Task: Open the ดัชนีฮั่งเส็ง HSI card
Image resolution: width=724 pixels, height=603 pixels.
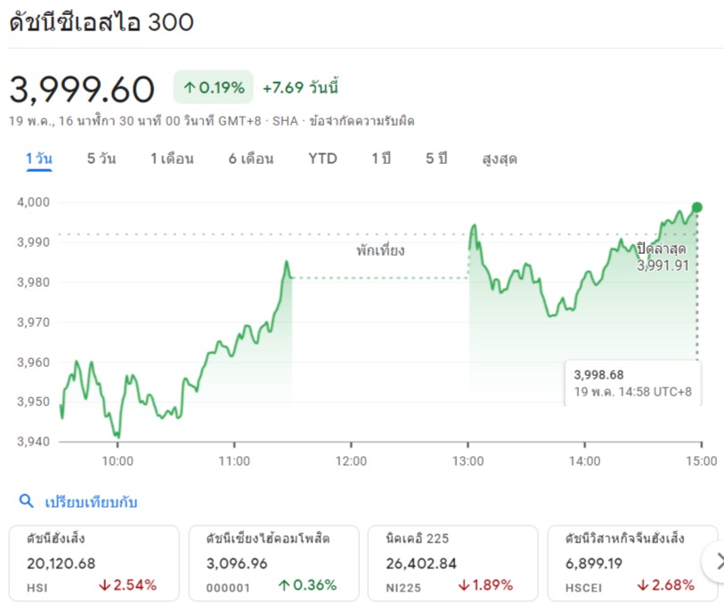Action: pos(94,562)
